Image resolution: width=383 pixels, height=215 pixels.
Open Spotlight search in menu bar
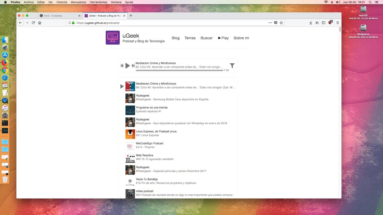(370, 2)
